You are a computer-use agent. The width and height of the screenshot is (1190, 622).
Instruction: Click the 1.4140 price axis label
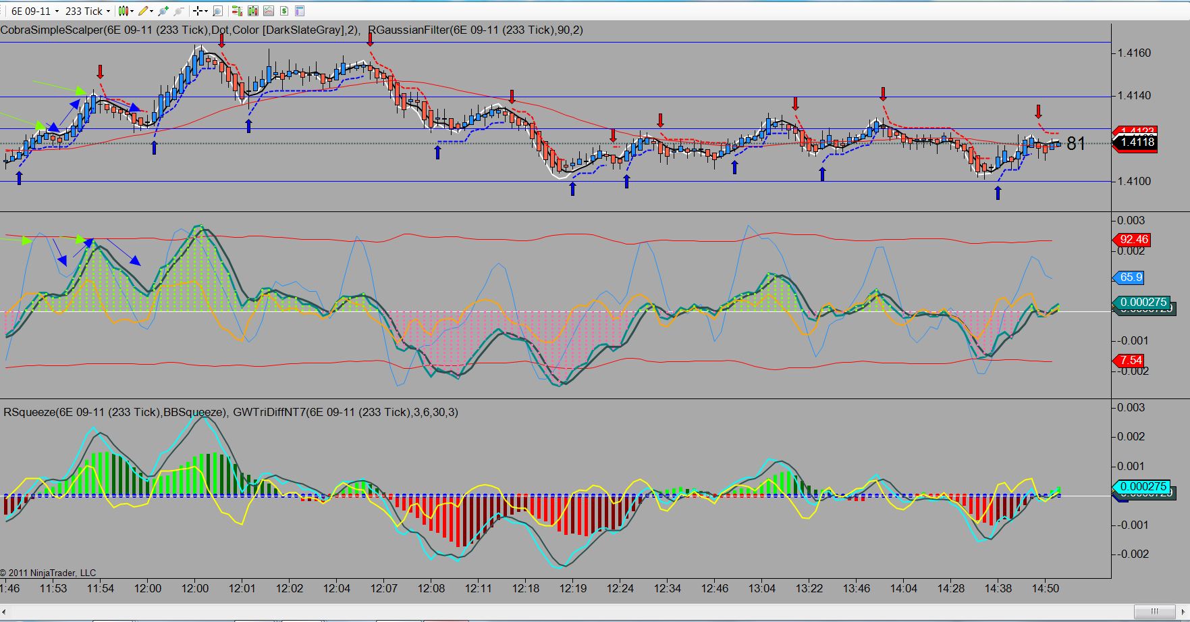[1135, 95]
